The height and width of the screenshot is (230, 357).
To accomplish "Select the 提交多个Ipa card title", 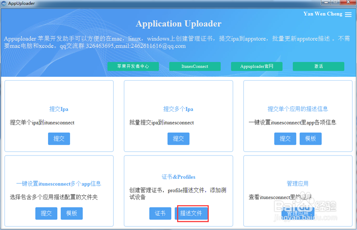I will point(178,109).
